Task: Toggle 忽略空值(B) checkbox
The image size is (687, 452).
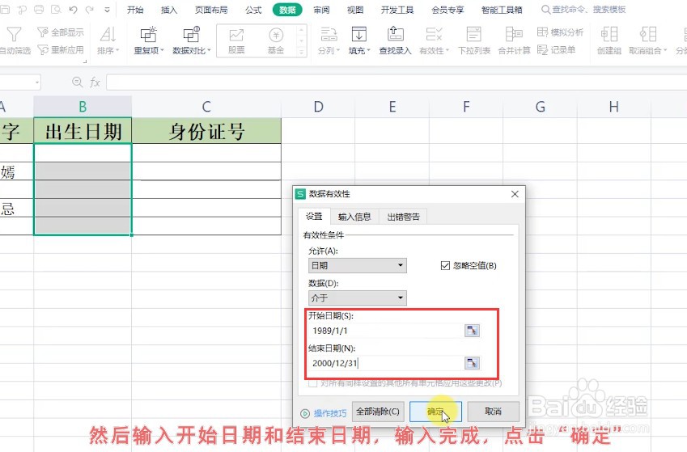Action: 445,265
